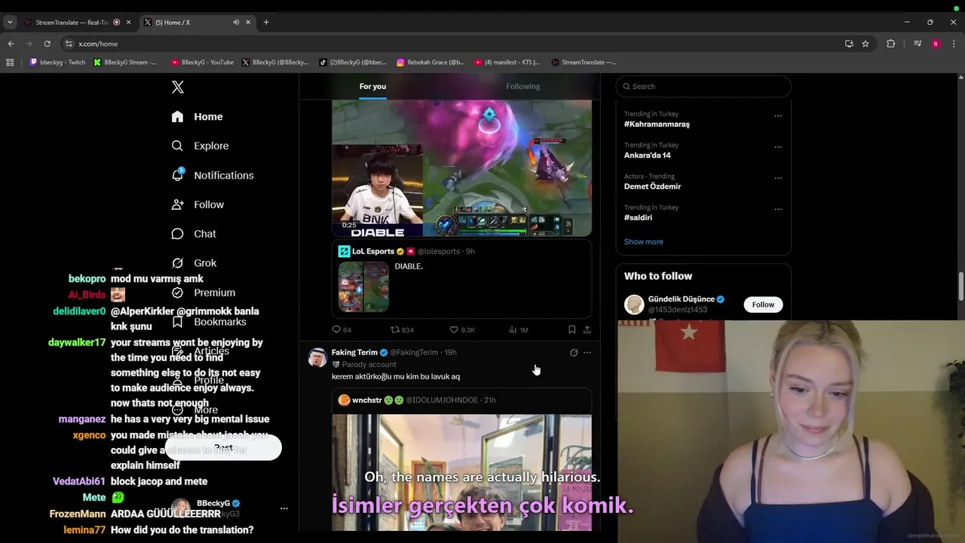965x543 pixels.
Task: Open options for Ankara'da 14 trend
Action: click(778, 147)
